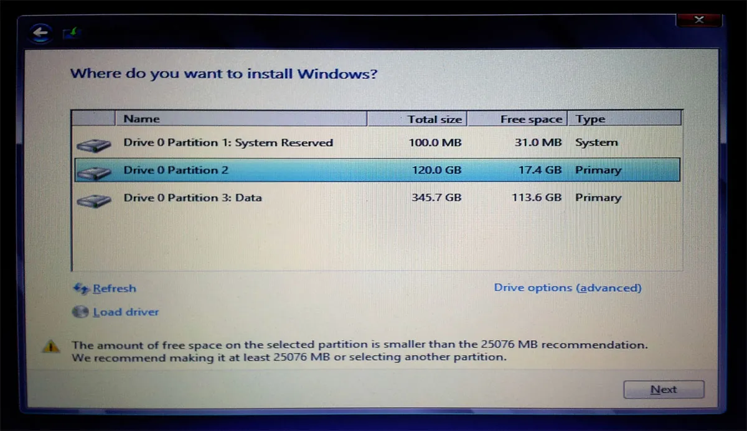
Task: Open the Load driver link
Action: tap(126, 312)
